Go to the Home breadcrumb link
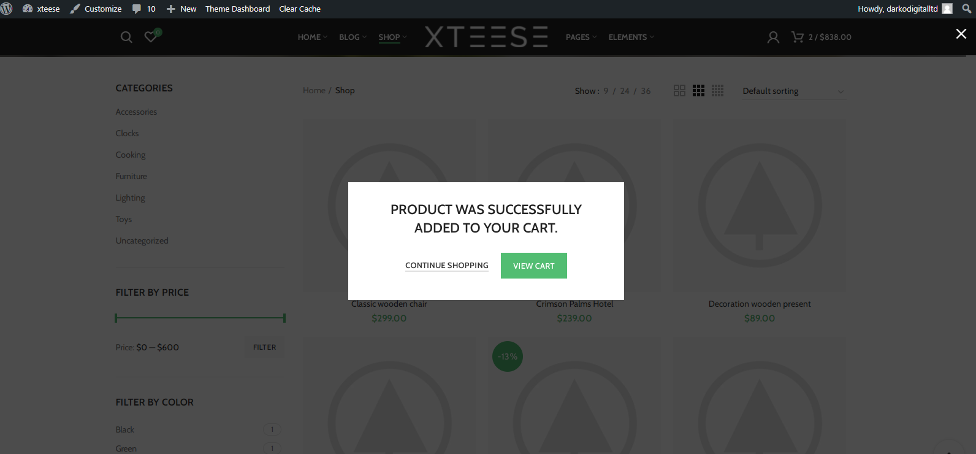Screen dimensions: 976x454 [314, 90]
